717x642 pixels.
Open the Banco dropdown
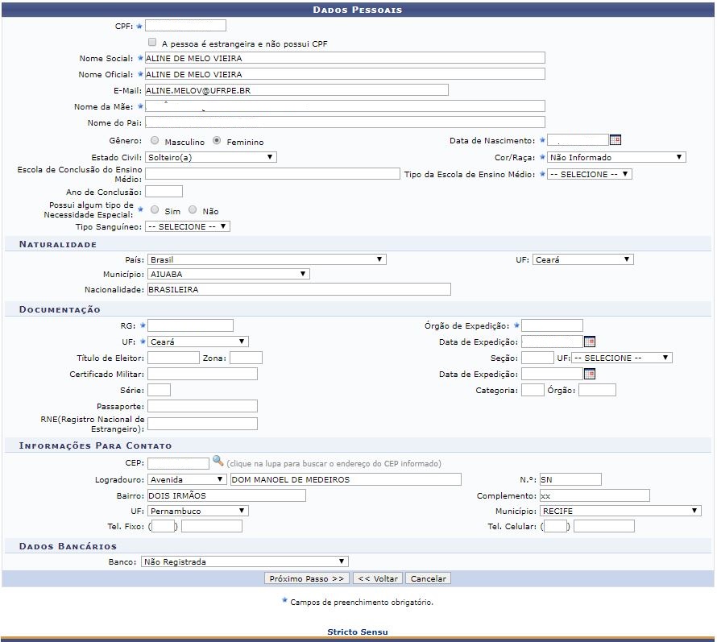[245, 561]
